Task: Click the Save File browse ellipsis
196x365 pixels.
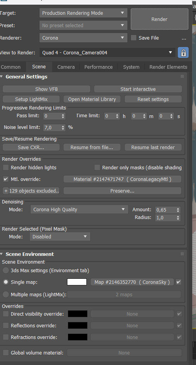Action: [x=184, y=38]
